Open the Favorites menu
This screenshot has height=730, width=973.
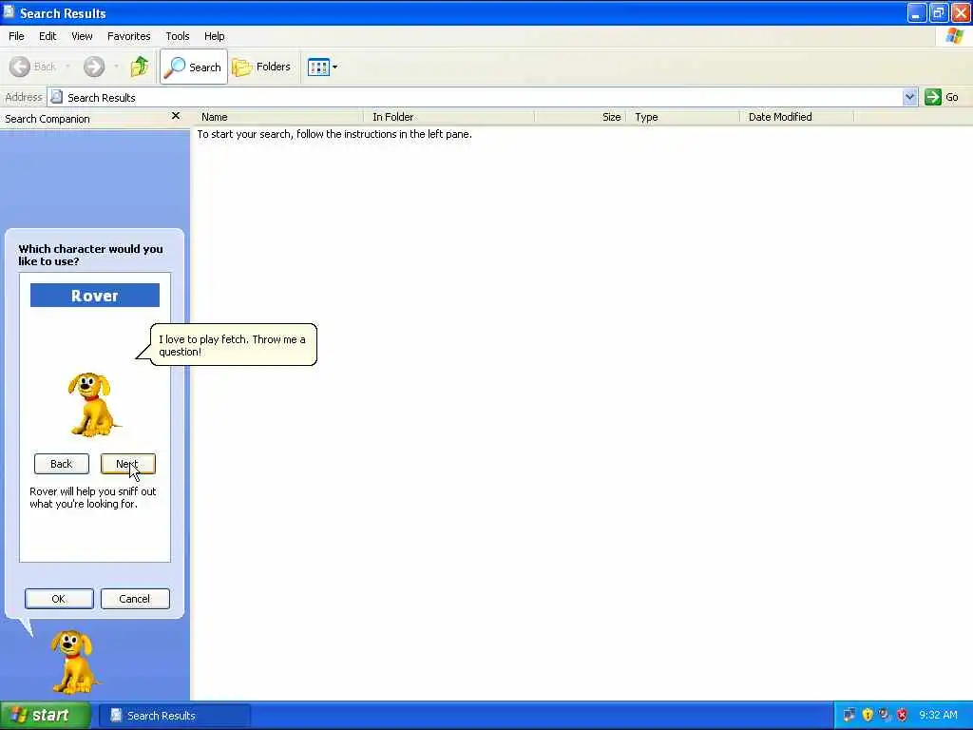tap(128, 36)
